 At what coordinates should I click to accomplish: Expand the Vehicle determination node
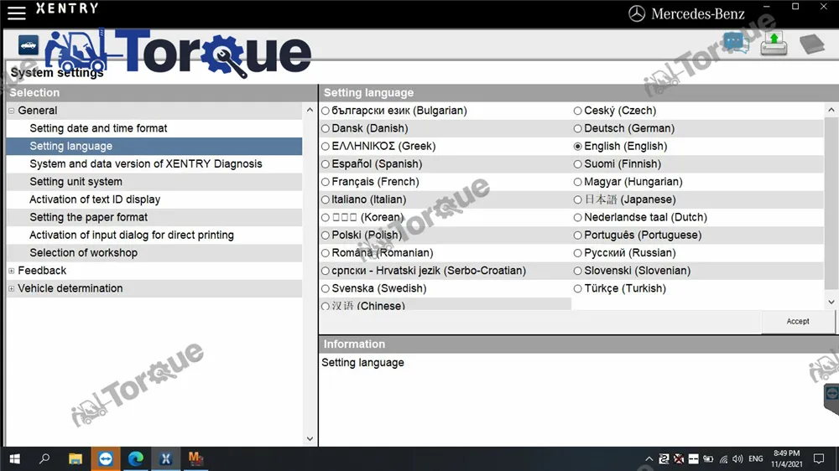[x=11, y=288]
